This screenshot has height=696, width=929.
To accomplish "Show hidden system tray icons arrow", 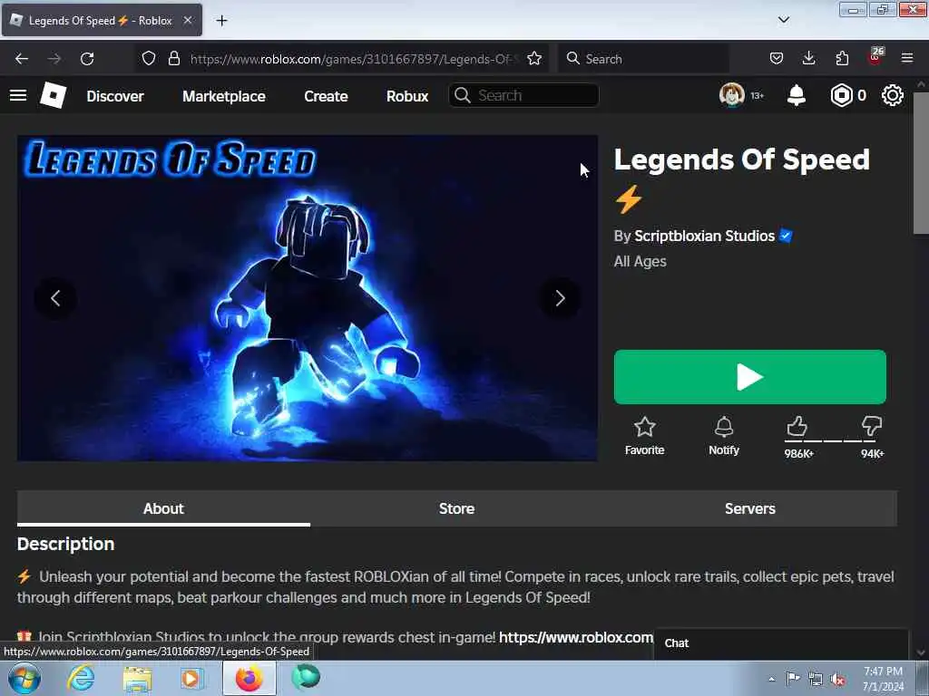I will [x=771, y=680].
